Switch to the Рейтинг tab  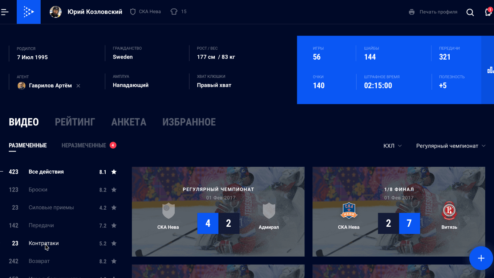click(75, 122)
